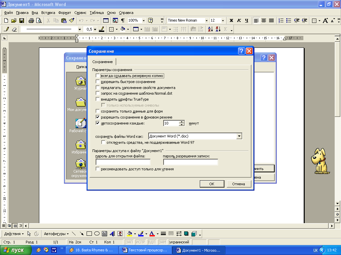The width and height of the screenshot is (341, 255).
Task: Show paragraph marks (¶) icon
Action: point(123,20)
